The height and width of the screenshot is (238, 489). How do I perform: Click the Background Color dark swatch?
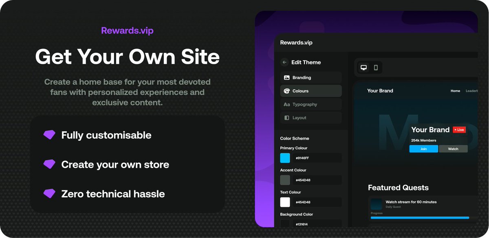pyautogui.click(x=285, y=223)
